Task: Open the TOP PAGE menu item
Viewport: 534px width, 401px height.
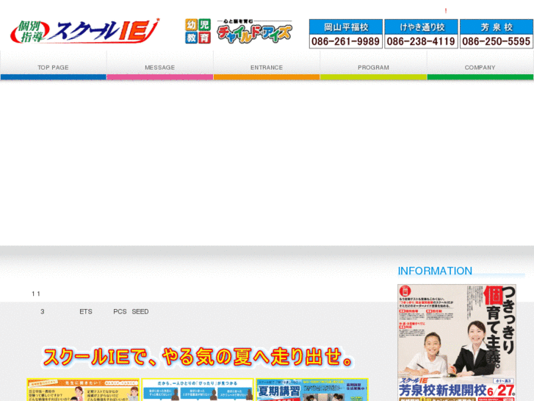Action: (53, 65)
